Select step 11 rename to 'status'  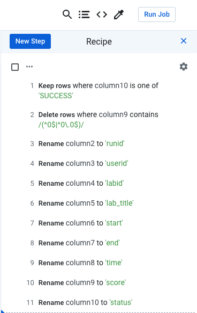click(98, 302)
